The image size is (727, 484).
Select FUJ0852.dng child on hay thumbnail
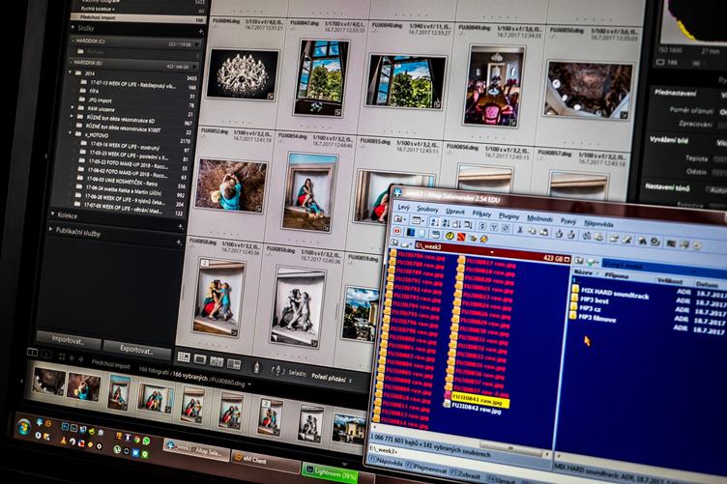(x=230, y=185)
